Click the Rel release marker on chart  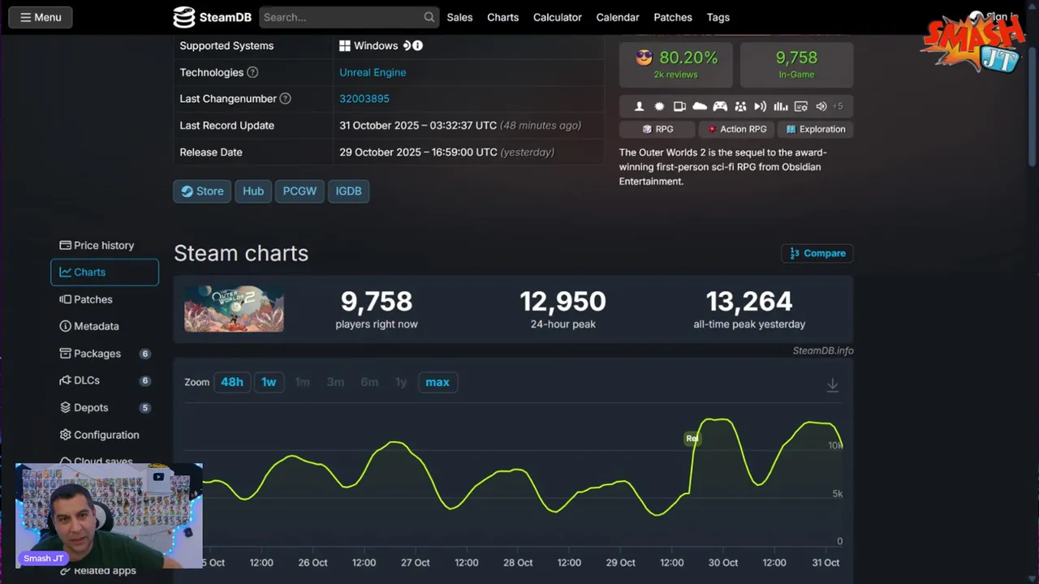tap(692, 439)
